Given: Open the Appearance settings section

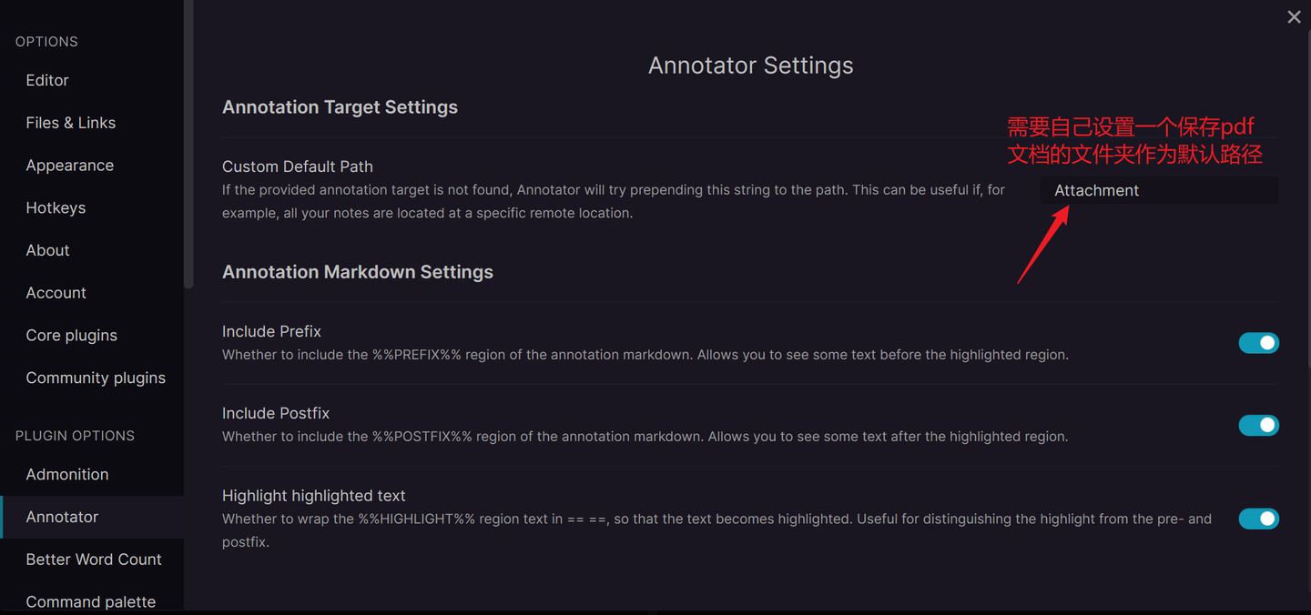Looking at the screenshot, I should [70, 166].
